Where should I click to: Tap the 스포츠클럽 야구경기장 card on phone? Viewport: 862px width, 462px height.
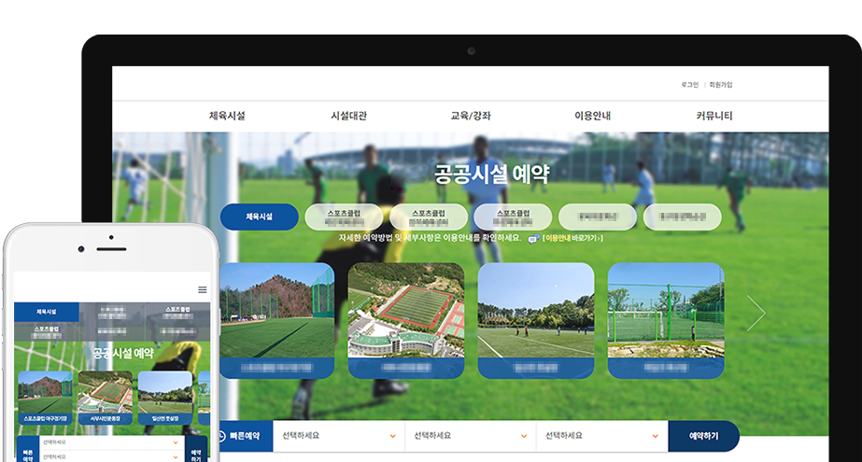tap(45, 398)
